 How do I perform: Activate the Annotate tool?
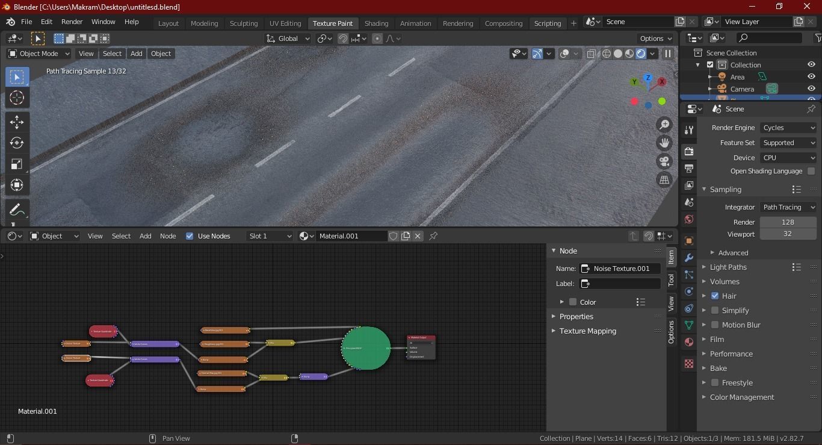(x=16, y=209)
